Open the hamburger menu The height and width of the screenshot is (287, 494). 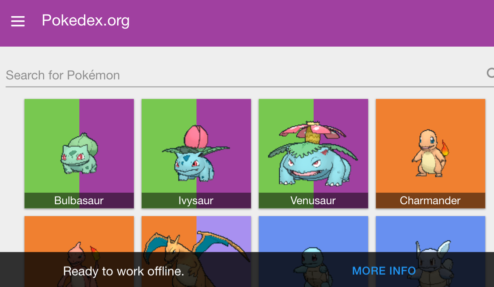pyautogui.click(x=18, y=21)
